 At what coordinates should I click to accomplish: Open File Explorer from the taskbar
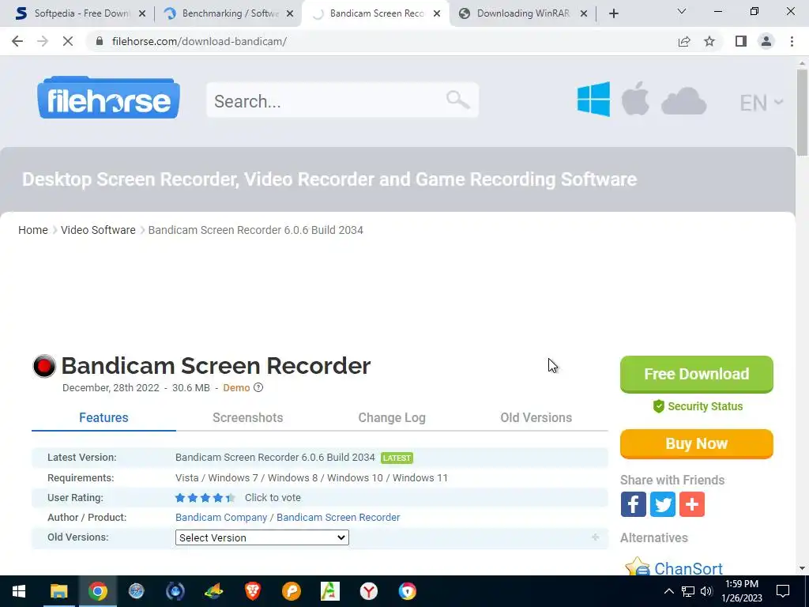58,591
